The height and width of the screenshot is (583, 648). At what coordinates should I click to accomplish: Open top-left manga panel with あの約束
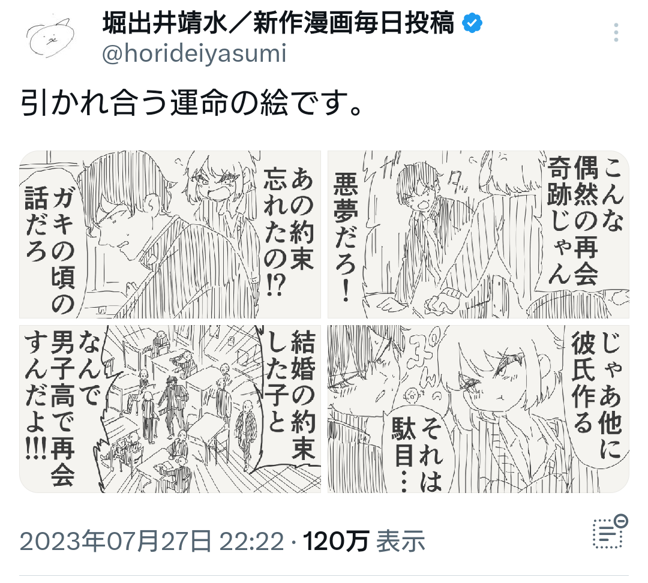click(170, 235)
